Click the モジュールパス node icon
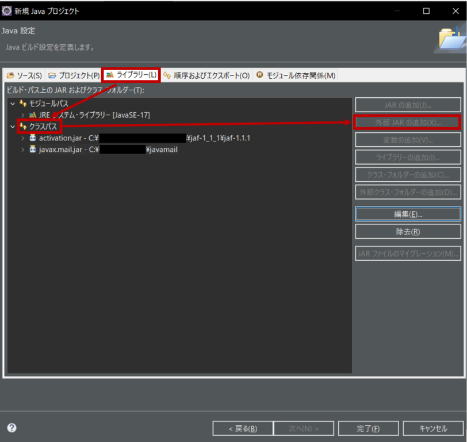This screenshot has width=467, height=442. [23, 104]
